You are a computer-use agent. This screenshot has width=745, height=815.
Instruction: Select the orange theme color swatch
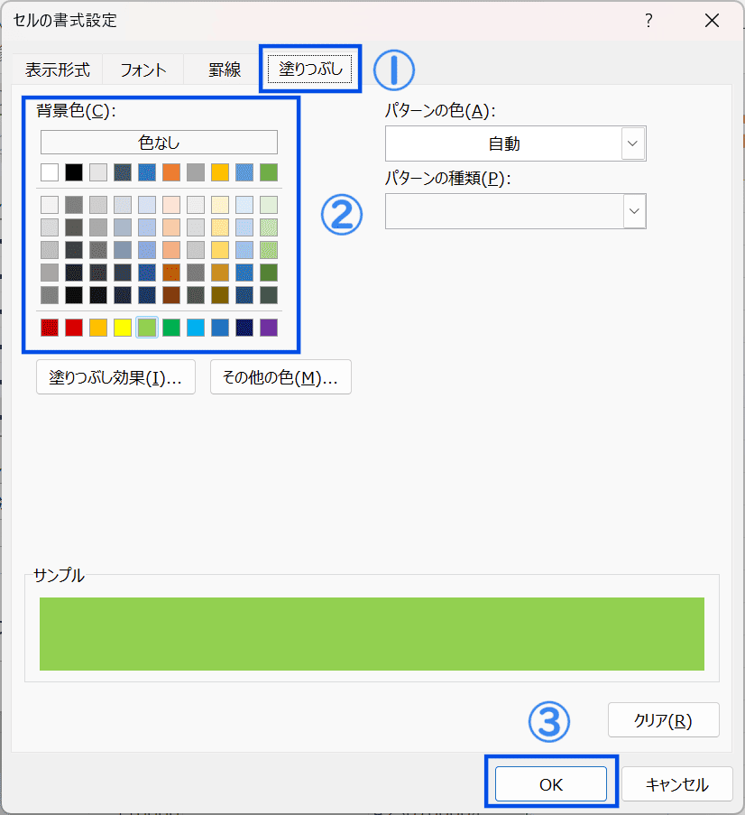click(171, 172)
